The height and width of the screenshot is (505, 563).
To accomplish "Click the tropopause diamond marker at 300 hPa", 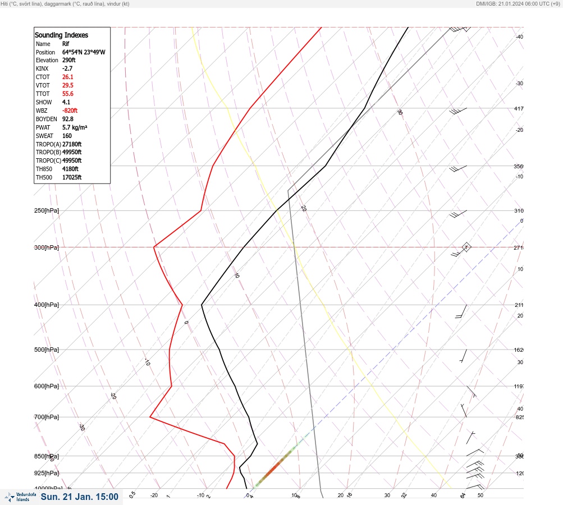I will point(466,247).
